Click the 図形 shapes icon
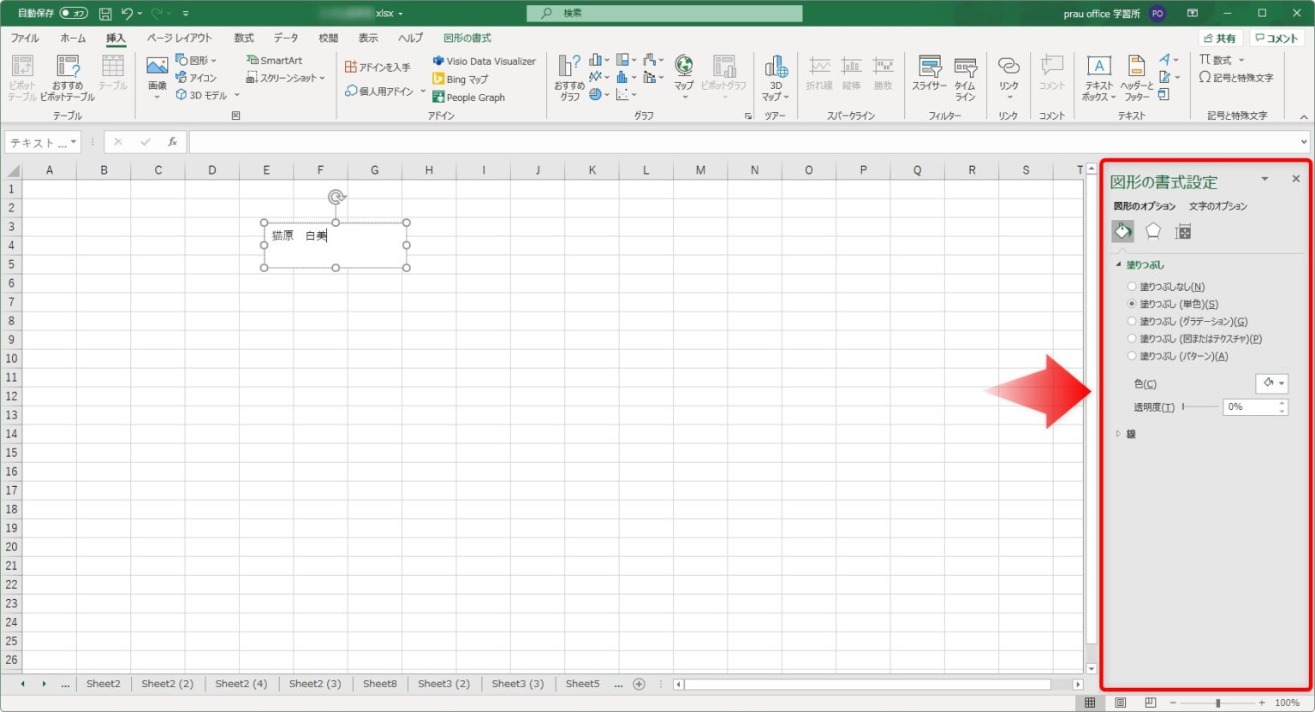Image resolution: width=1315 pixels, height=712 pixels. 181,61
